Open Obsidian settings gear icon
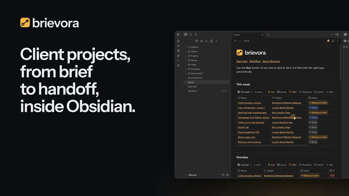Image resolution: width=349 pixels, height=196 pixels. click(228, 175)
